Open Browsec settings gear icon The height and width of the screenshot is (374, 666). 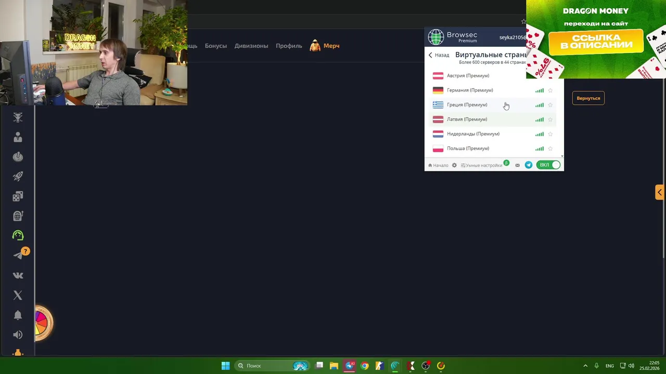click(454, 165)
